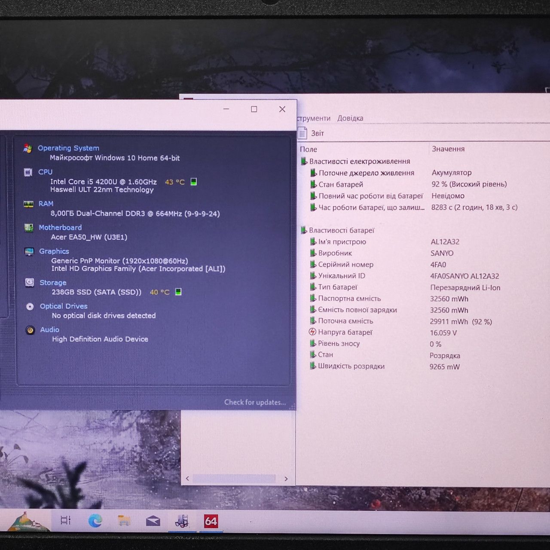Click the Storage drive icon in Speccy
This screenshot has height=550, width=550.
click(30, 282)
